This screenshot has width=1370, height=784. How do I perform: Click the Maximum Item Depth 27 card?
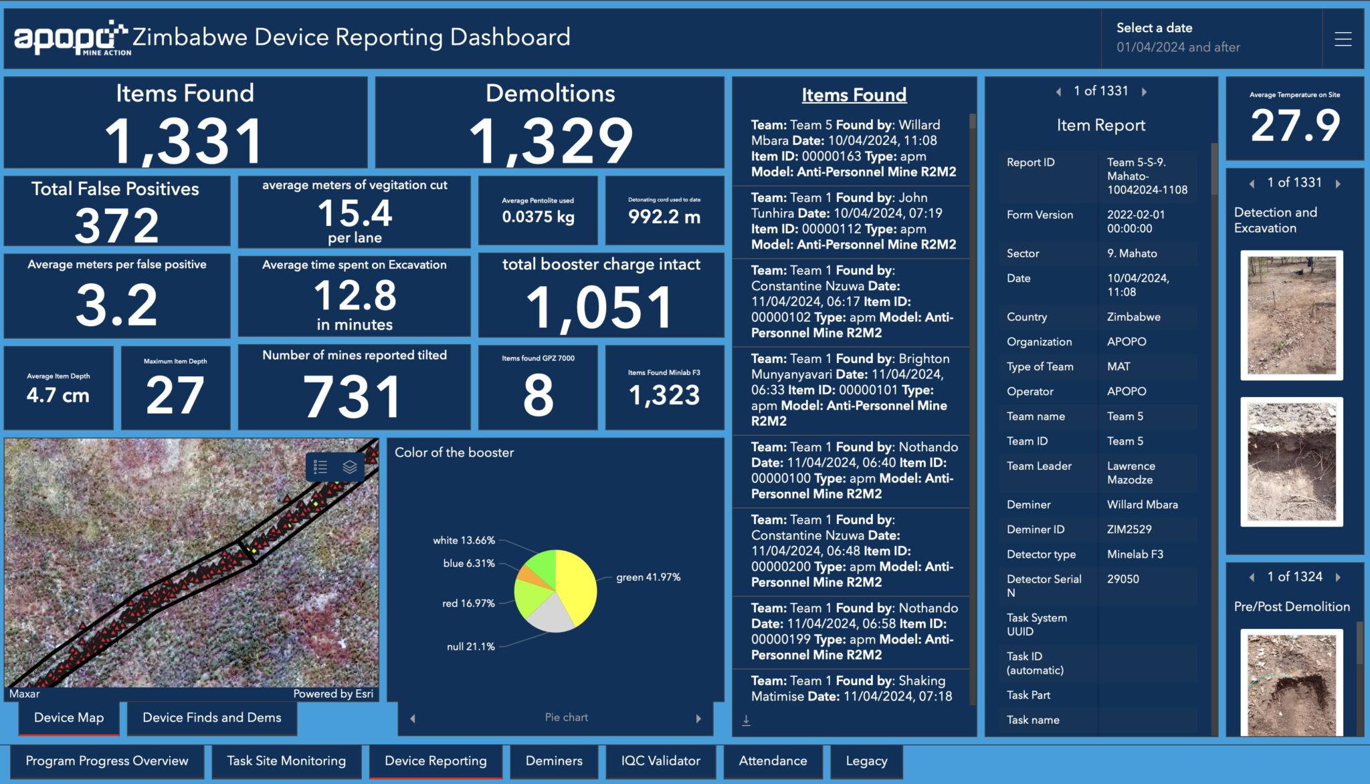tap(175, 387)
